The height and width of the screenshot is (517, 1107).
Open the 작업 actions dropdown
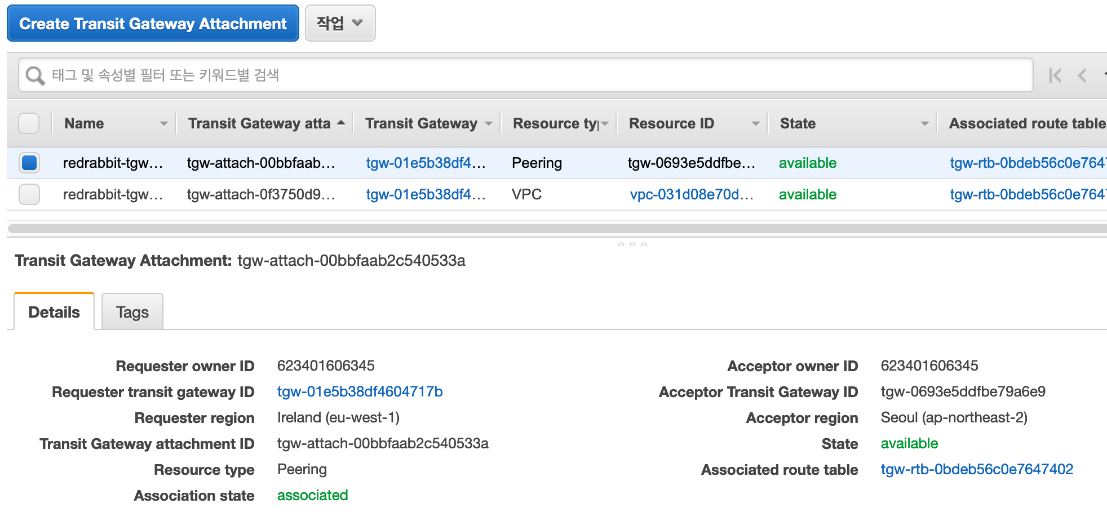(340, 23)
